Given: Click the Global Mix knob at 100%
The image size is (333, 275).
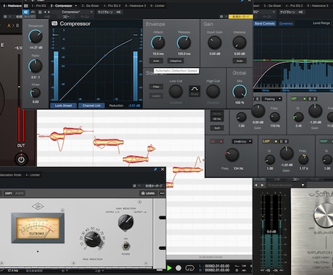Looking at the screenshot, I should point(240,92).
